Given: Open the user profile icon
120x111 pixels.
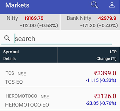Looking at the screenshot, I should [x=112, y=5].
